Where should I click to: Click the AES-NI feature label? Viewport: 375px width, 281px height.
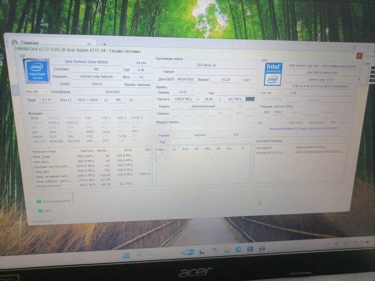click(x=39, y=141)
